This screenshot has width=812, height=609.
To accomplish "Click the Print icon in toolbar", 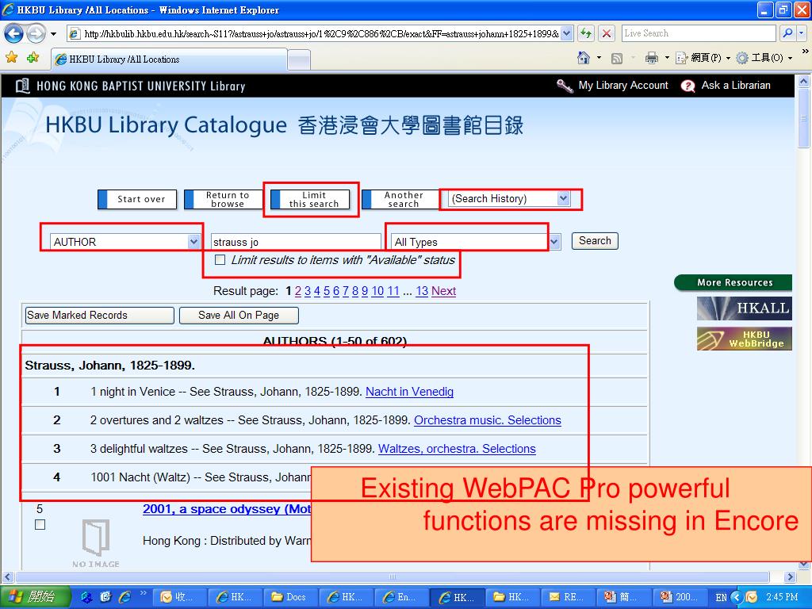I will tap(652, 58).
